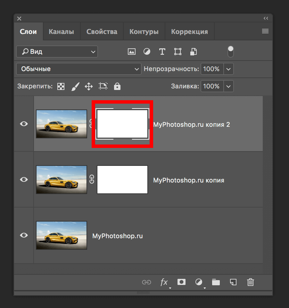Image resolution: width=289 pixels, height=308 pixels.
Task: Click the lock transparent pixels icon
Action: point(61,86)
